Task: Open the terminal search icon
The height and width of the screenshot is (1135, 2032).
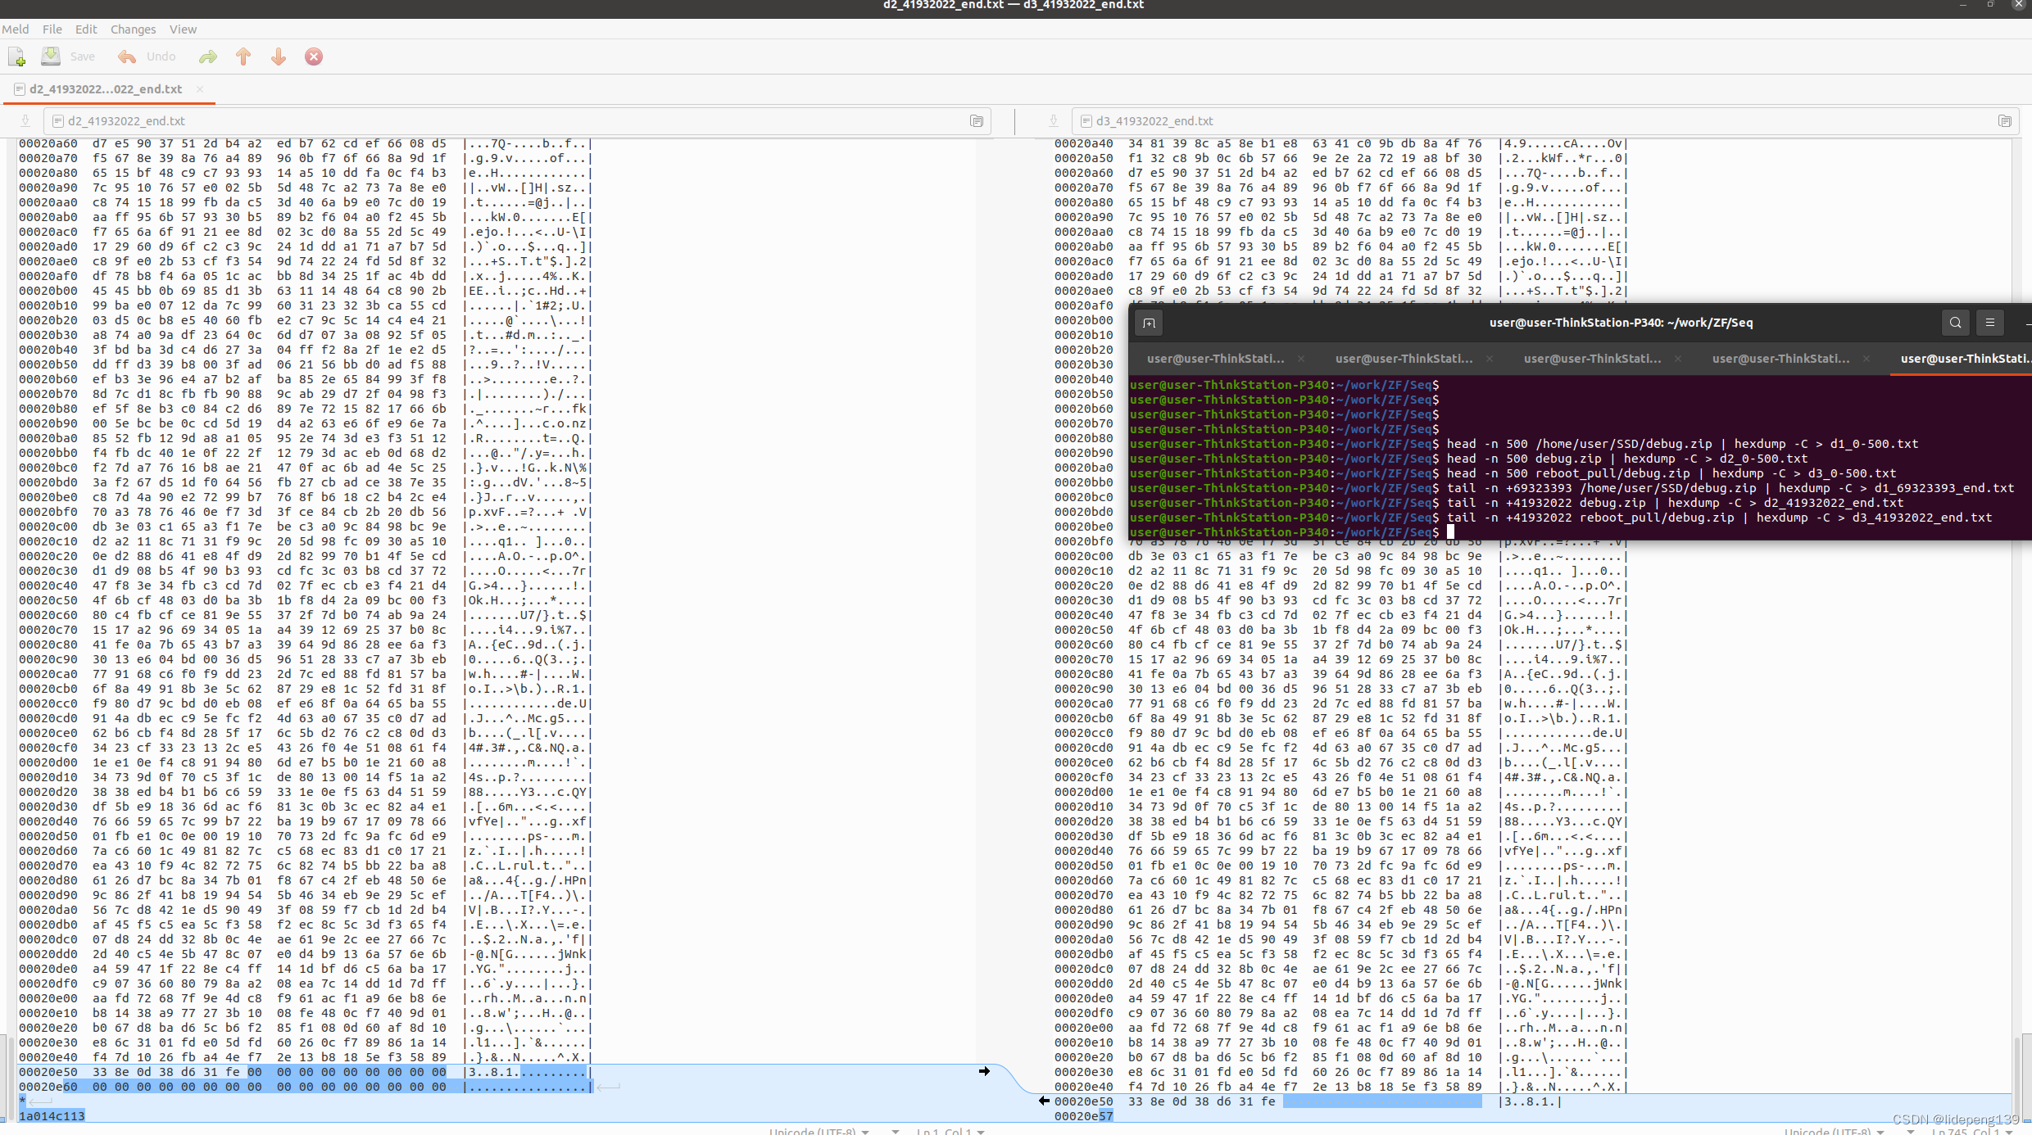Action: (1955, 323)
